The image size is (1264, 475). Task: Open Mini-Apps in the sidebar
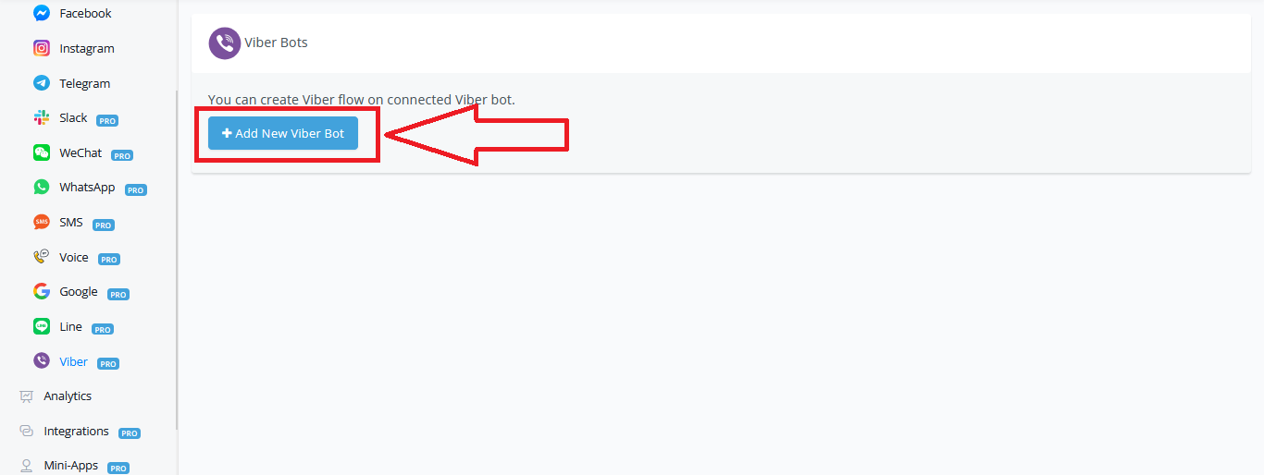74,466
